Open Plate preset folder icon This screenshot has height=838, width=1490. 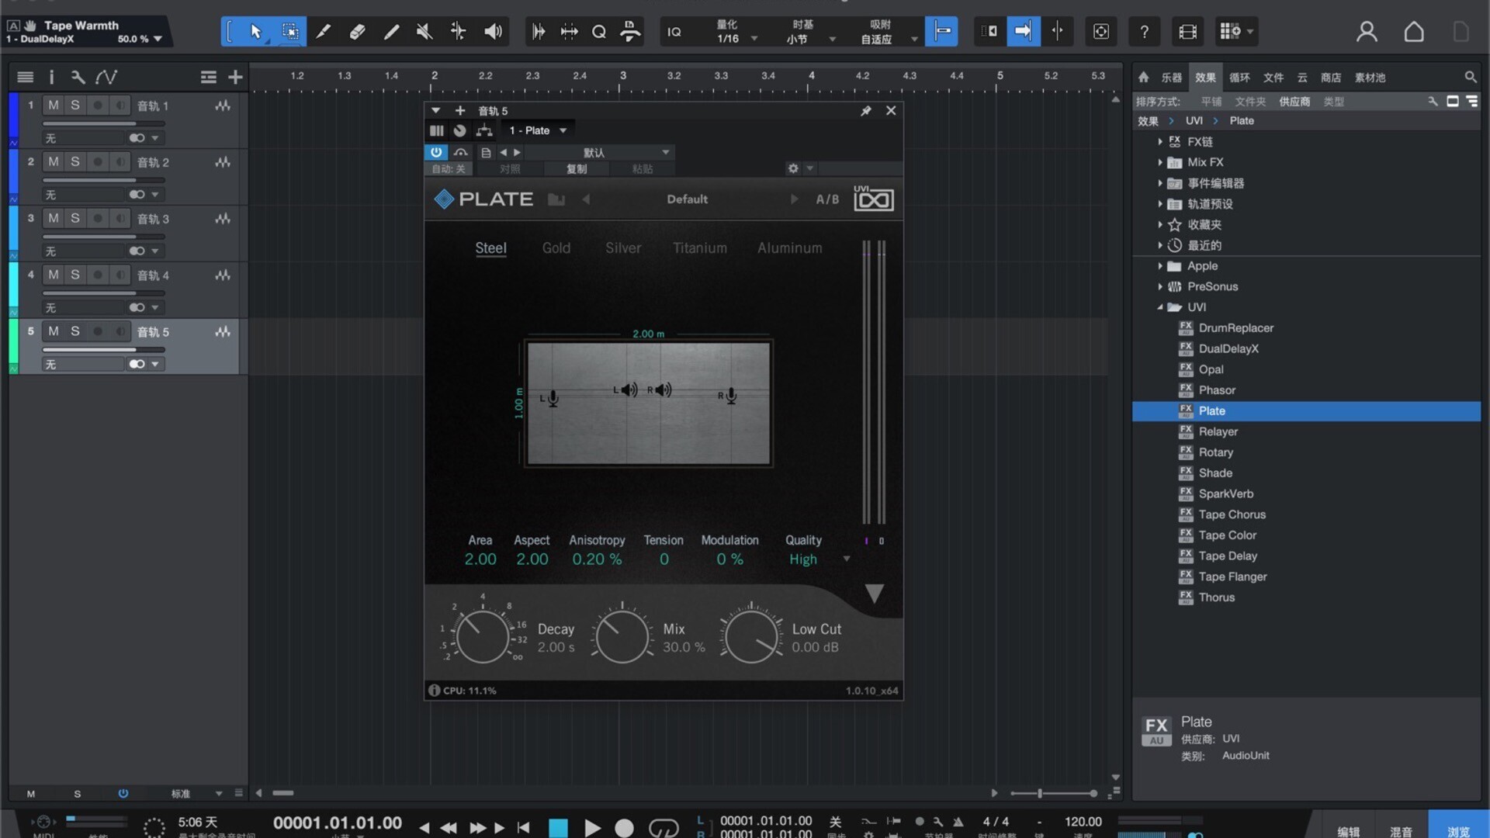(x=556, y=199)
